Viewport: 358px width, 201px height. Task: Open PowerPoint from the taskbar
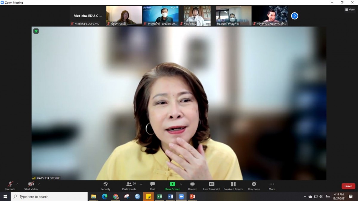[x=192, y=197]
